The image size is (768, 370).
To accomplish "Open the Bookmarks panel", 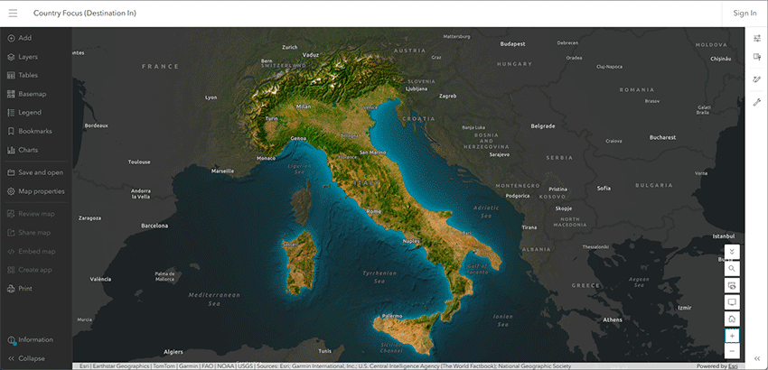I will pyautogui.click(x=36, y=131).
